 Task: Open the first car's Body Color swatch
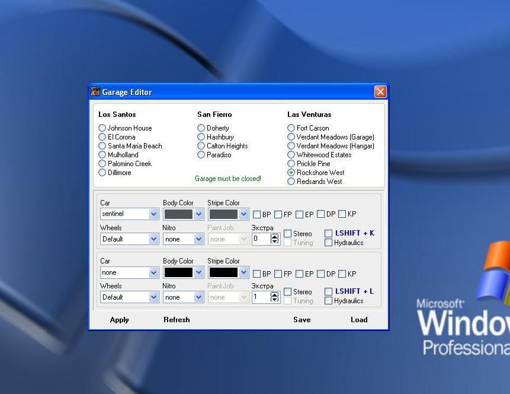pos(178,214)
